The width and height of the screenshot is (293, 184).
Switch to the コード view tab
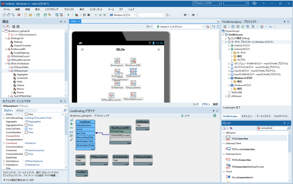tap(196, 104)
